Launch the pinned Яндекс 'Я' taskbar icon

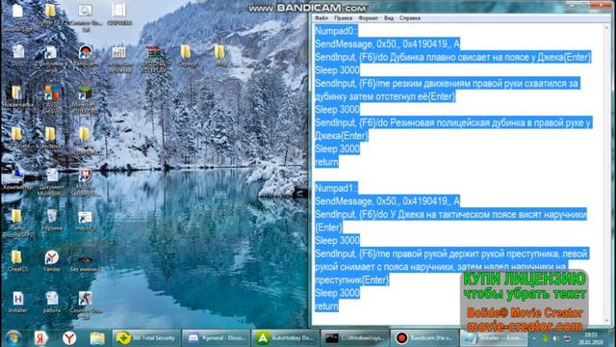pyautogui.click(x=40, y=338)
